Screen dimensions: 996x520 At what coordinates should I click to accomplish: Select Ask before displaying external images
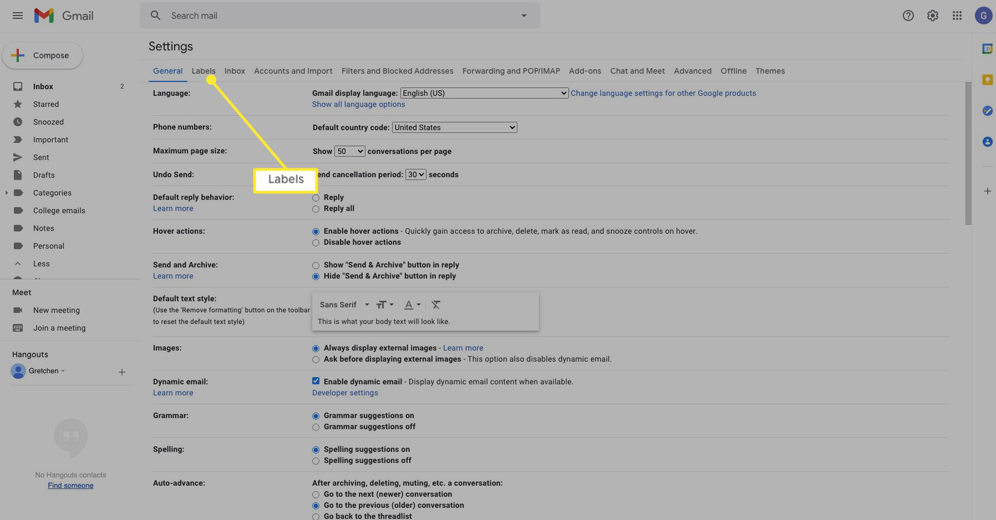click(316, 359)
